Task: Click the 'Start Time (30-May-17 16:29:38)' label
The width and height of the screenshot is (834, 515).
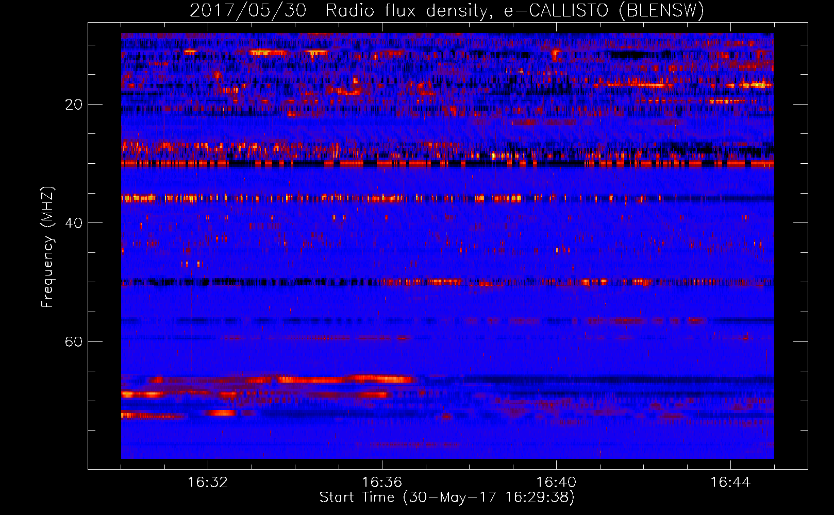Action: tap(447, 497)
